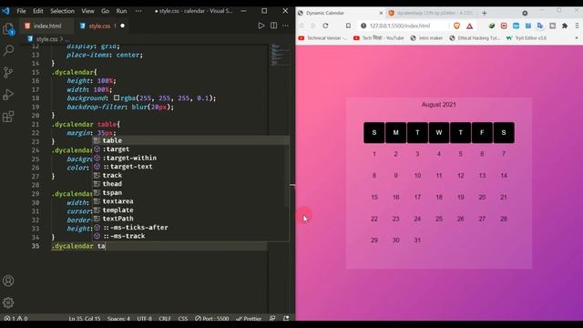Click the browser address bar URL
This screenshot has width=583, height=328.
point(400,26)
